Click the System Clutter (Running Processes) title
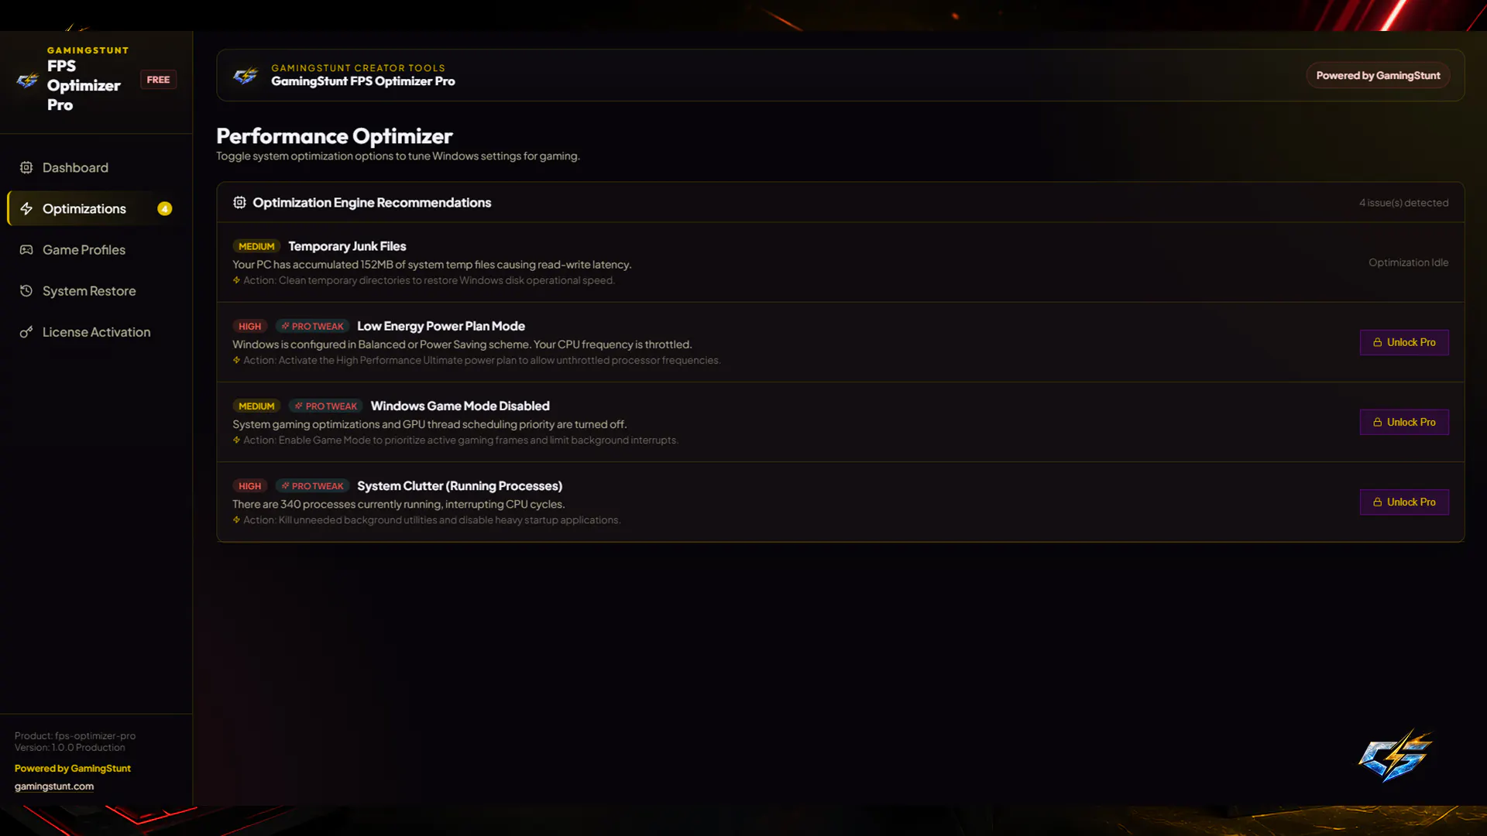Viewport: 1487px width, 836px height. 459,485
